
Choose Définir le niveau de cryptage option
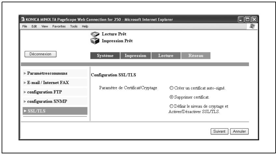point(172,106)
